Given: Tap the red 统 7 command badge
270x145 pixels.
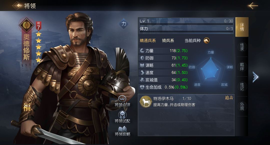Looking at the screenshot, I should (x=38, y=26).
